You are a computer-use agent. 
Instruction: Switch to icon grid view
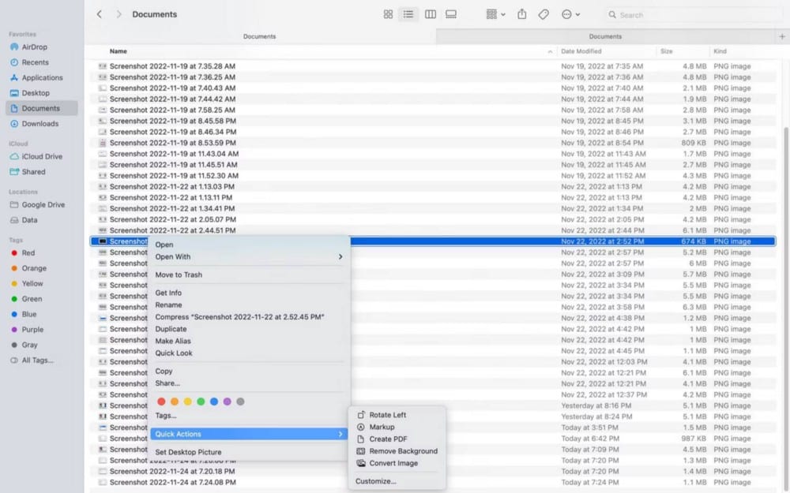coord(387,14)
